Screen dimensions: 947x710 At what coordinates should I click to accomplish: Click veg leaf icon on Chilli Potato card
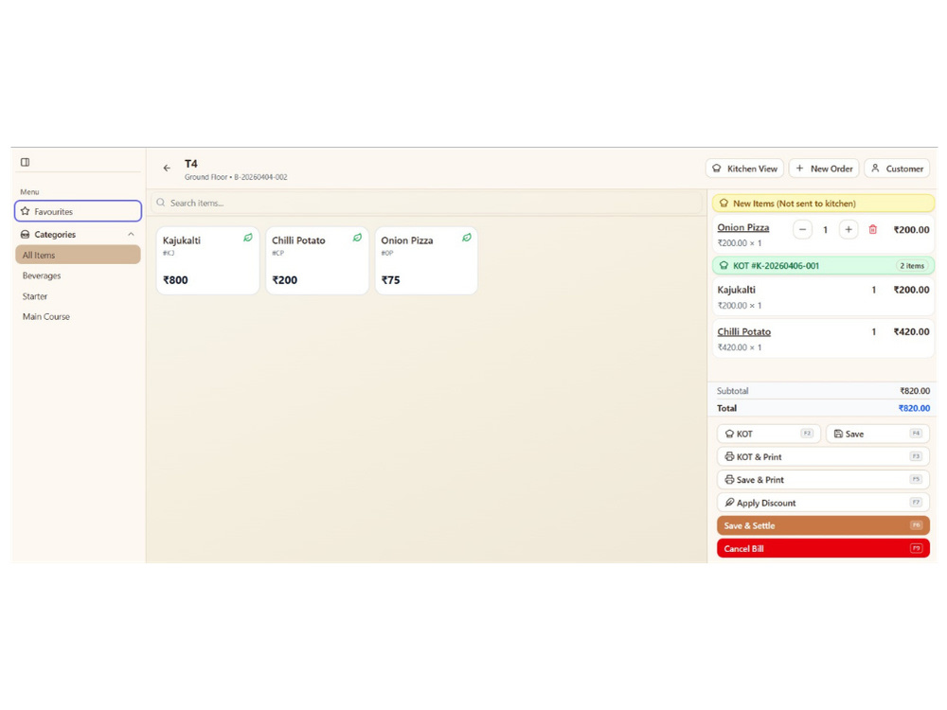(x=357, y=238)
